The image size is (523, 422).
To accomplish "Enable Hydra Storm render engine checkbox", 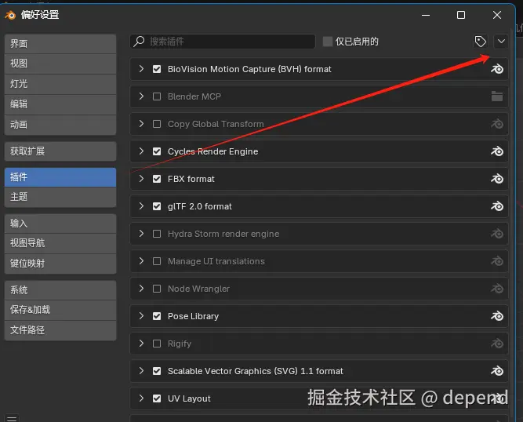I will 157,234.
